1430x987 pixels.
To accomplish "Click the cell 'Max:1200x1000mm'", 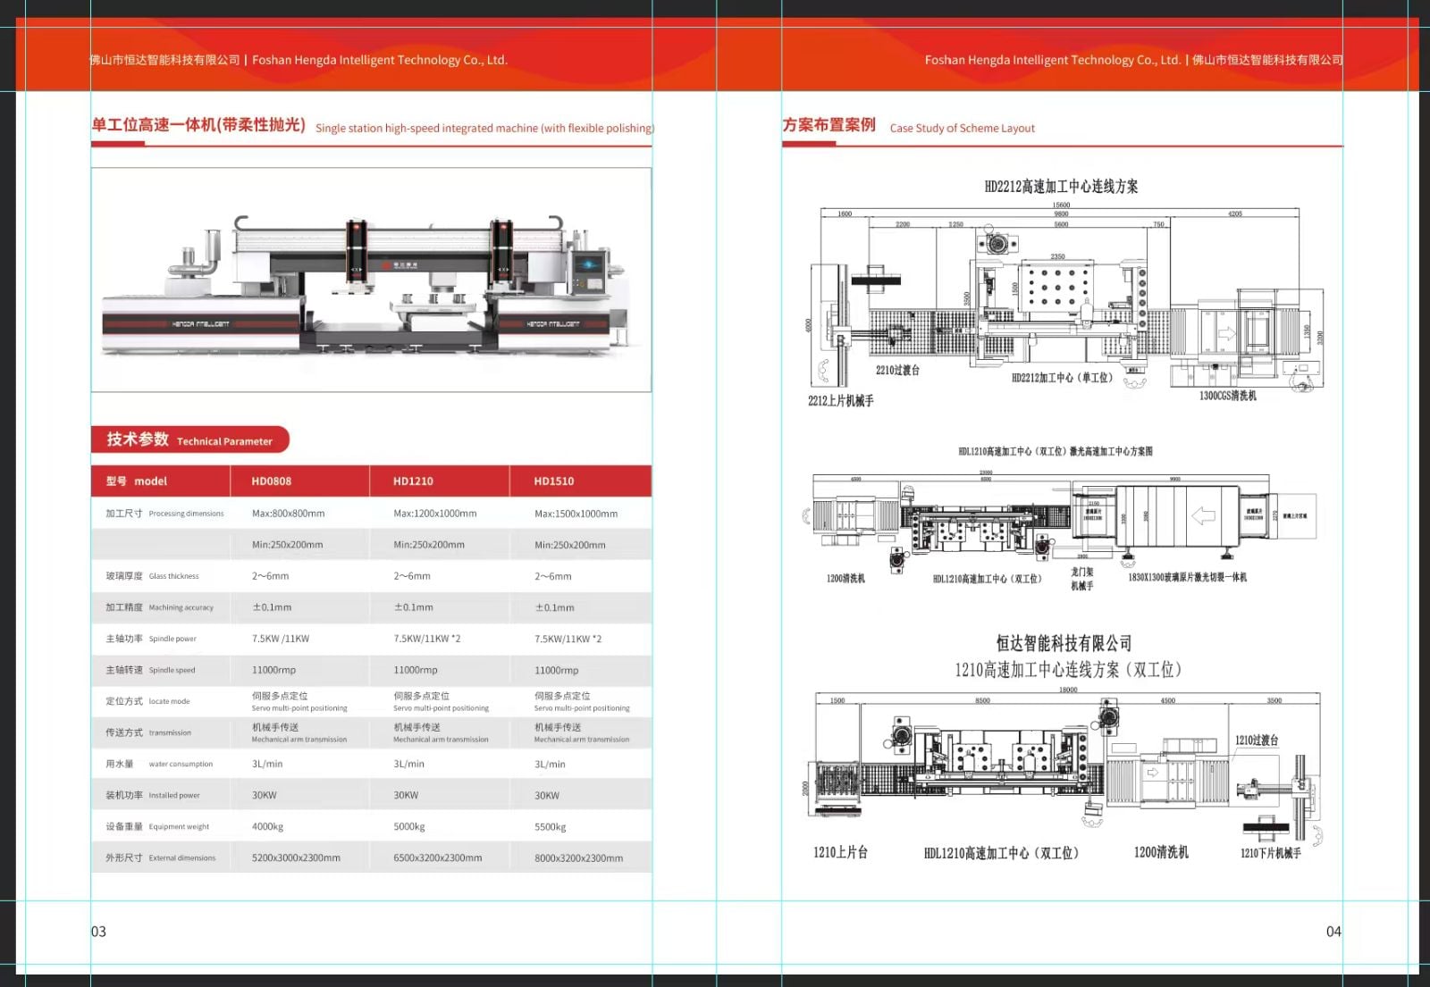I will coord(435,514).
